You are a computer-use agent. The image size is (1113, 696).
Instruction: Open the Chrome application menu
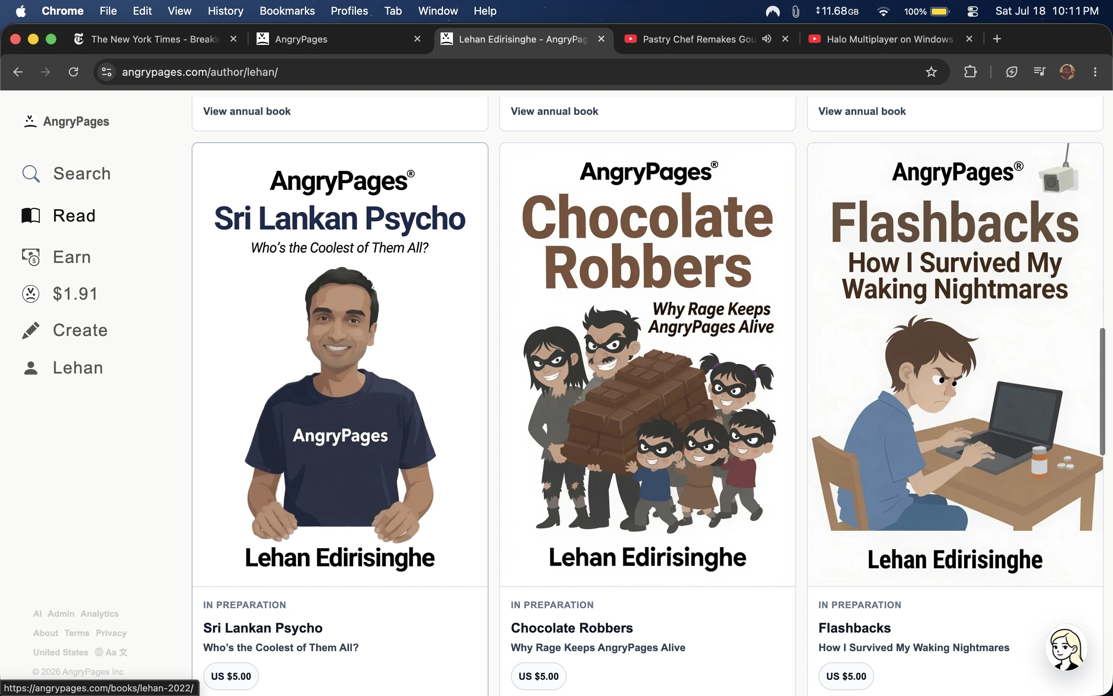click(63, 11)
